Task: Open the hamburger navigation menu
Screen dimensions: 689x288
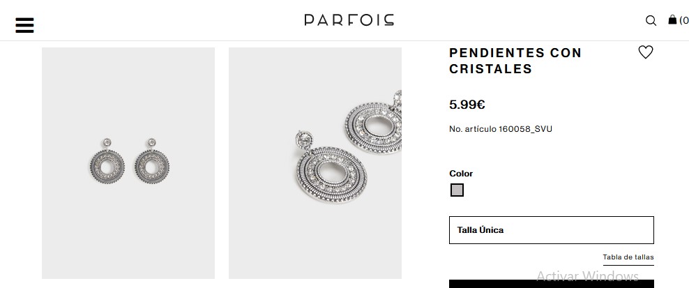Action: coord(24,25)
